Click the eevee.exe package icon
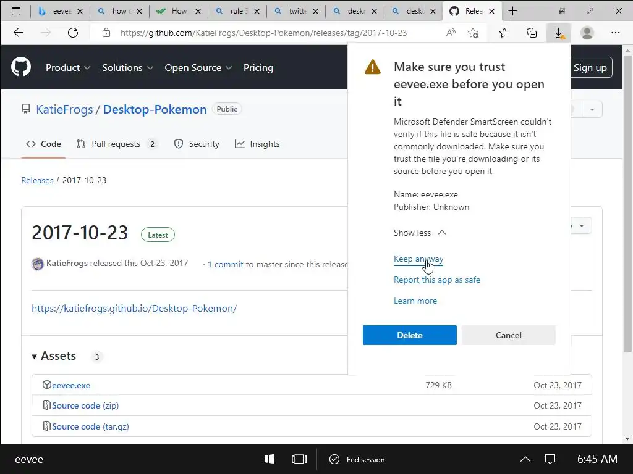 [x=47, y=385]
